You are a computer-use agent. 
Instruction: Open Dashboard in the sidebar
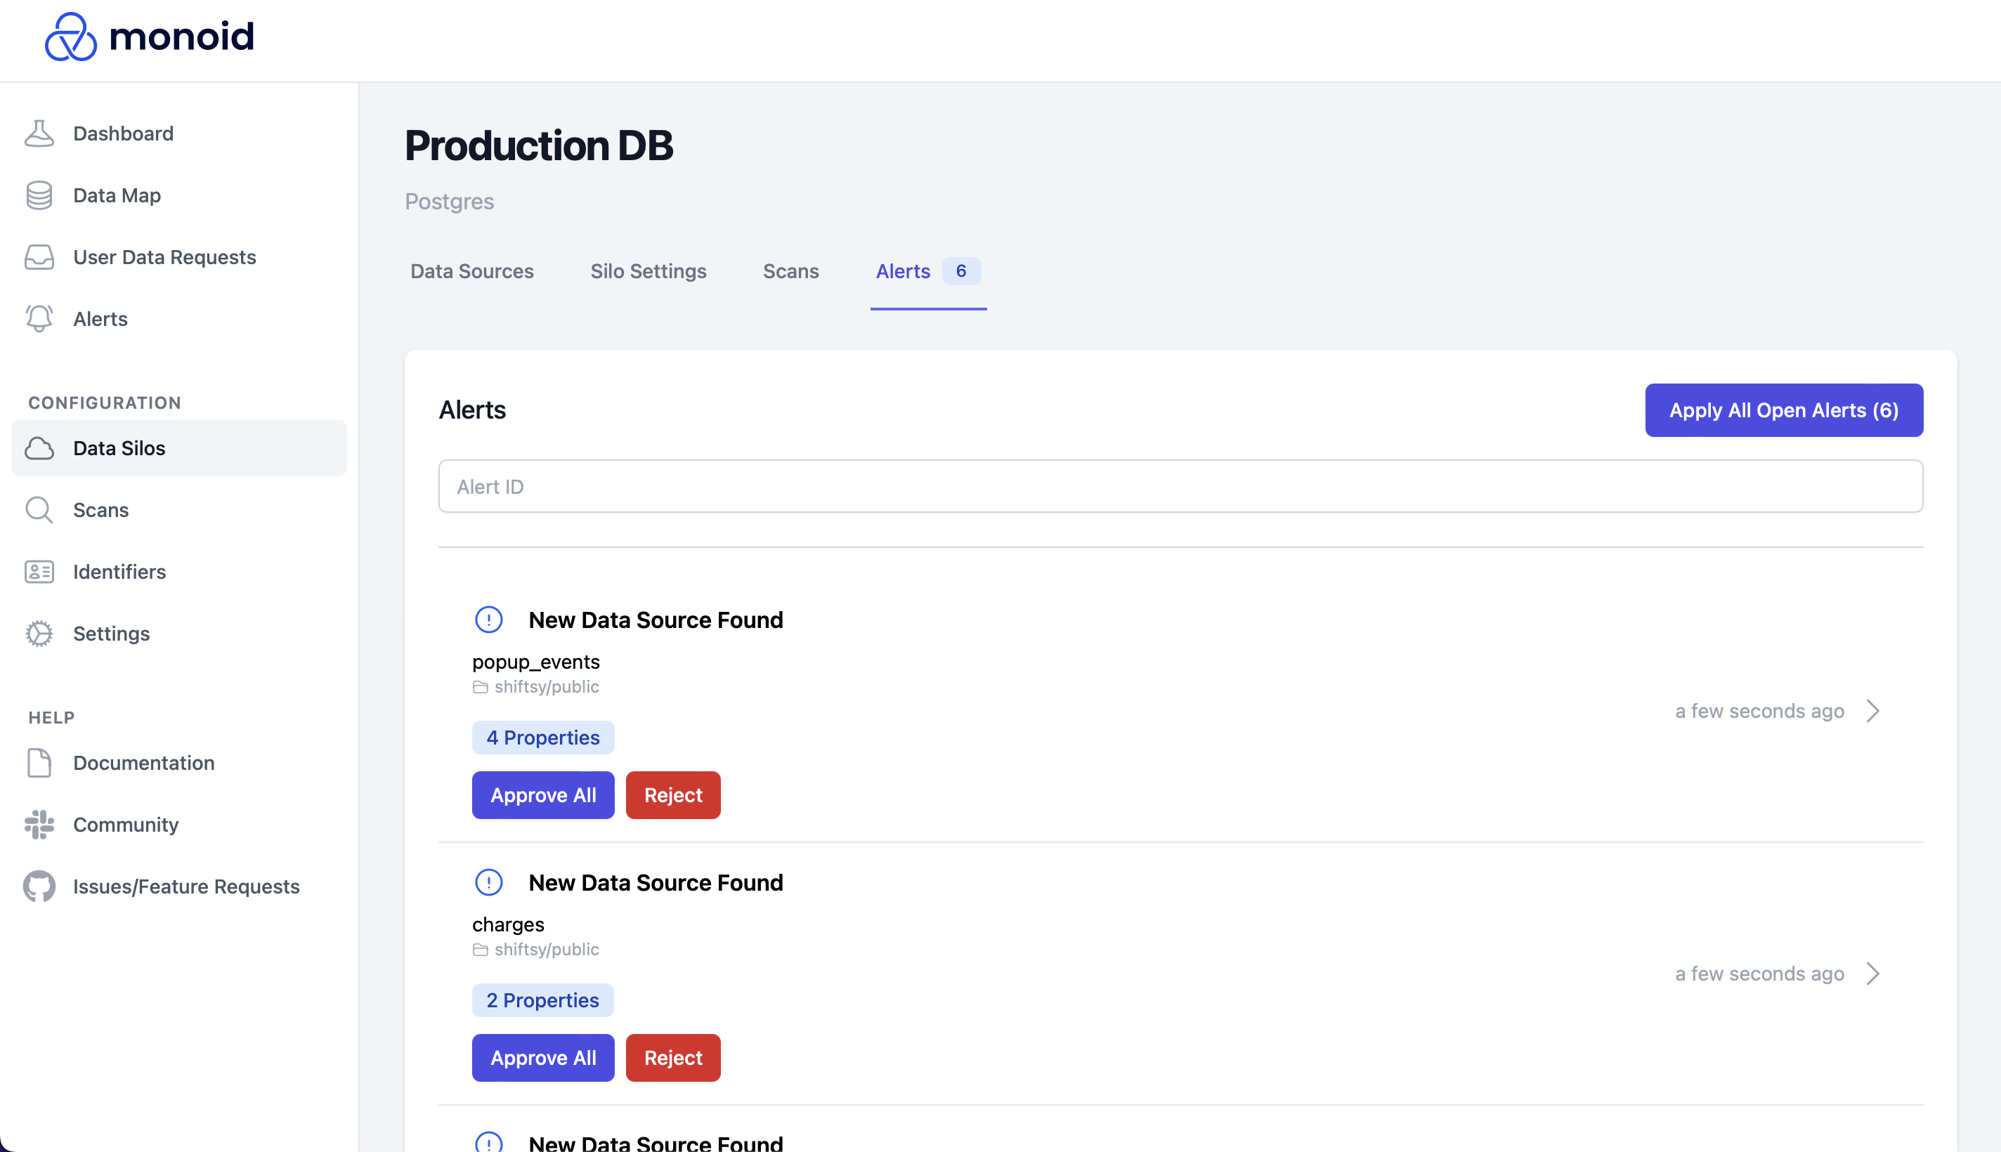tap(179, 133)
